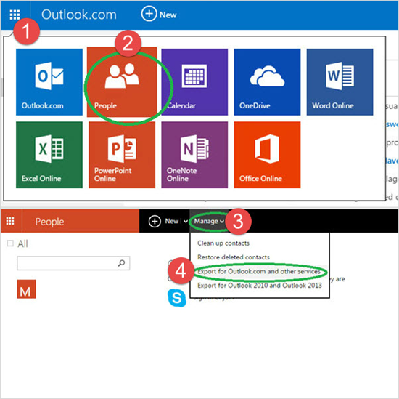Click the search magnifier icon
The image size is (399, 399).
point(121,263)
